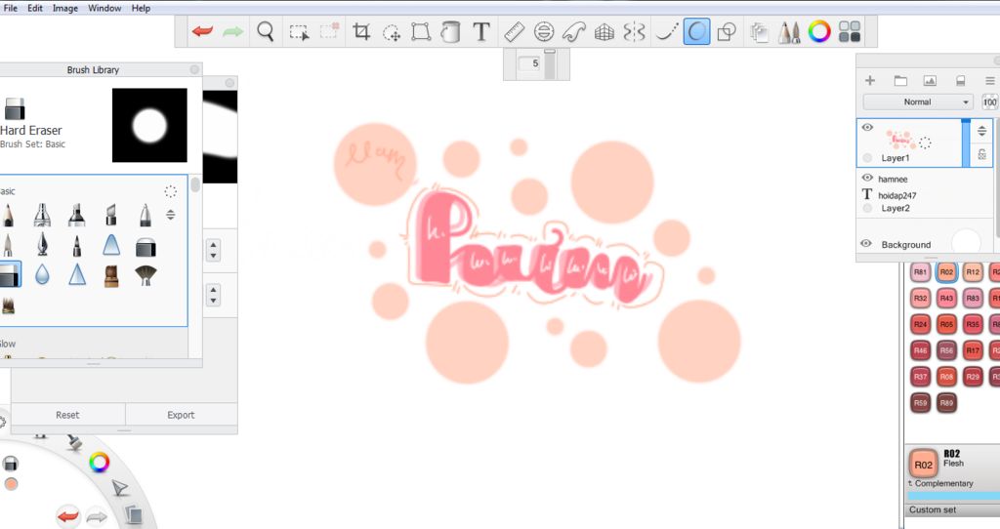Click the Layer1 round marking-menu circle

[x=867, y=157]
